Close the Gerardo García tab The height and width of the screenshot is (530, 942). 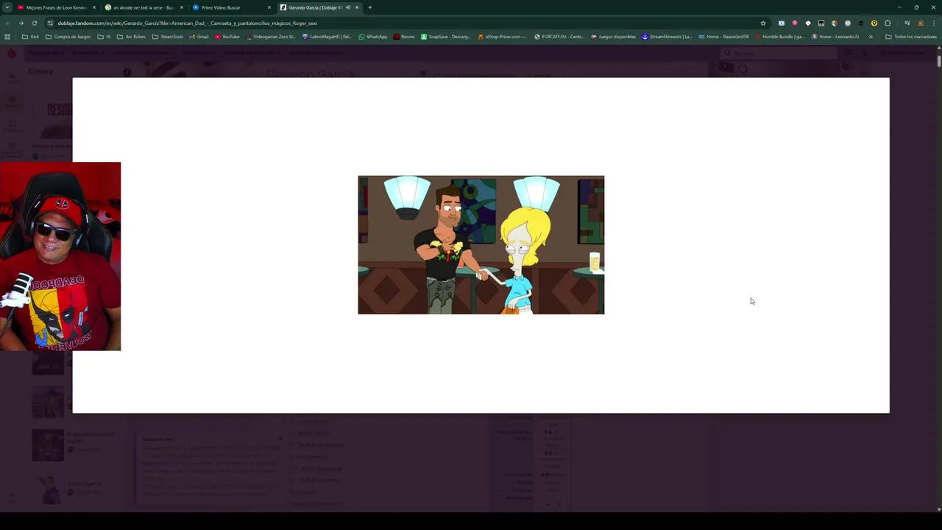click(x=357, y=7)
